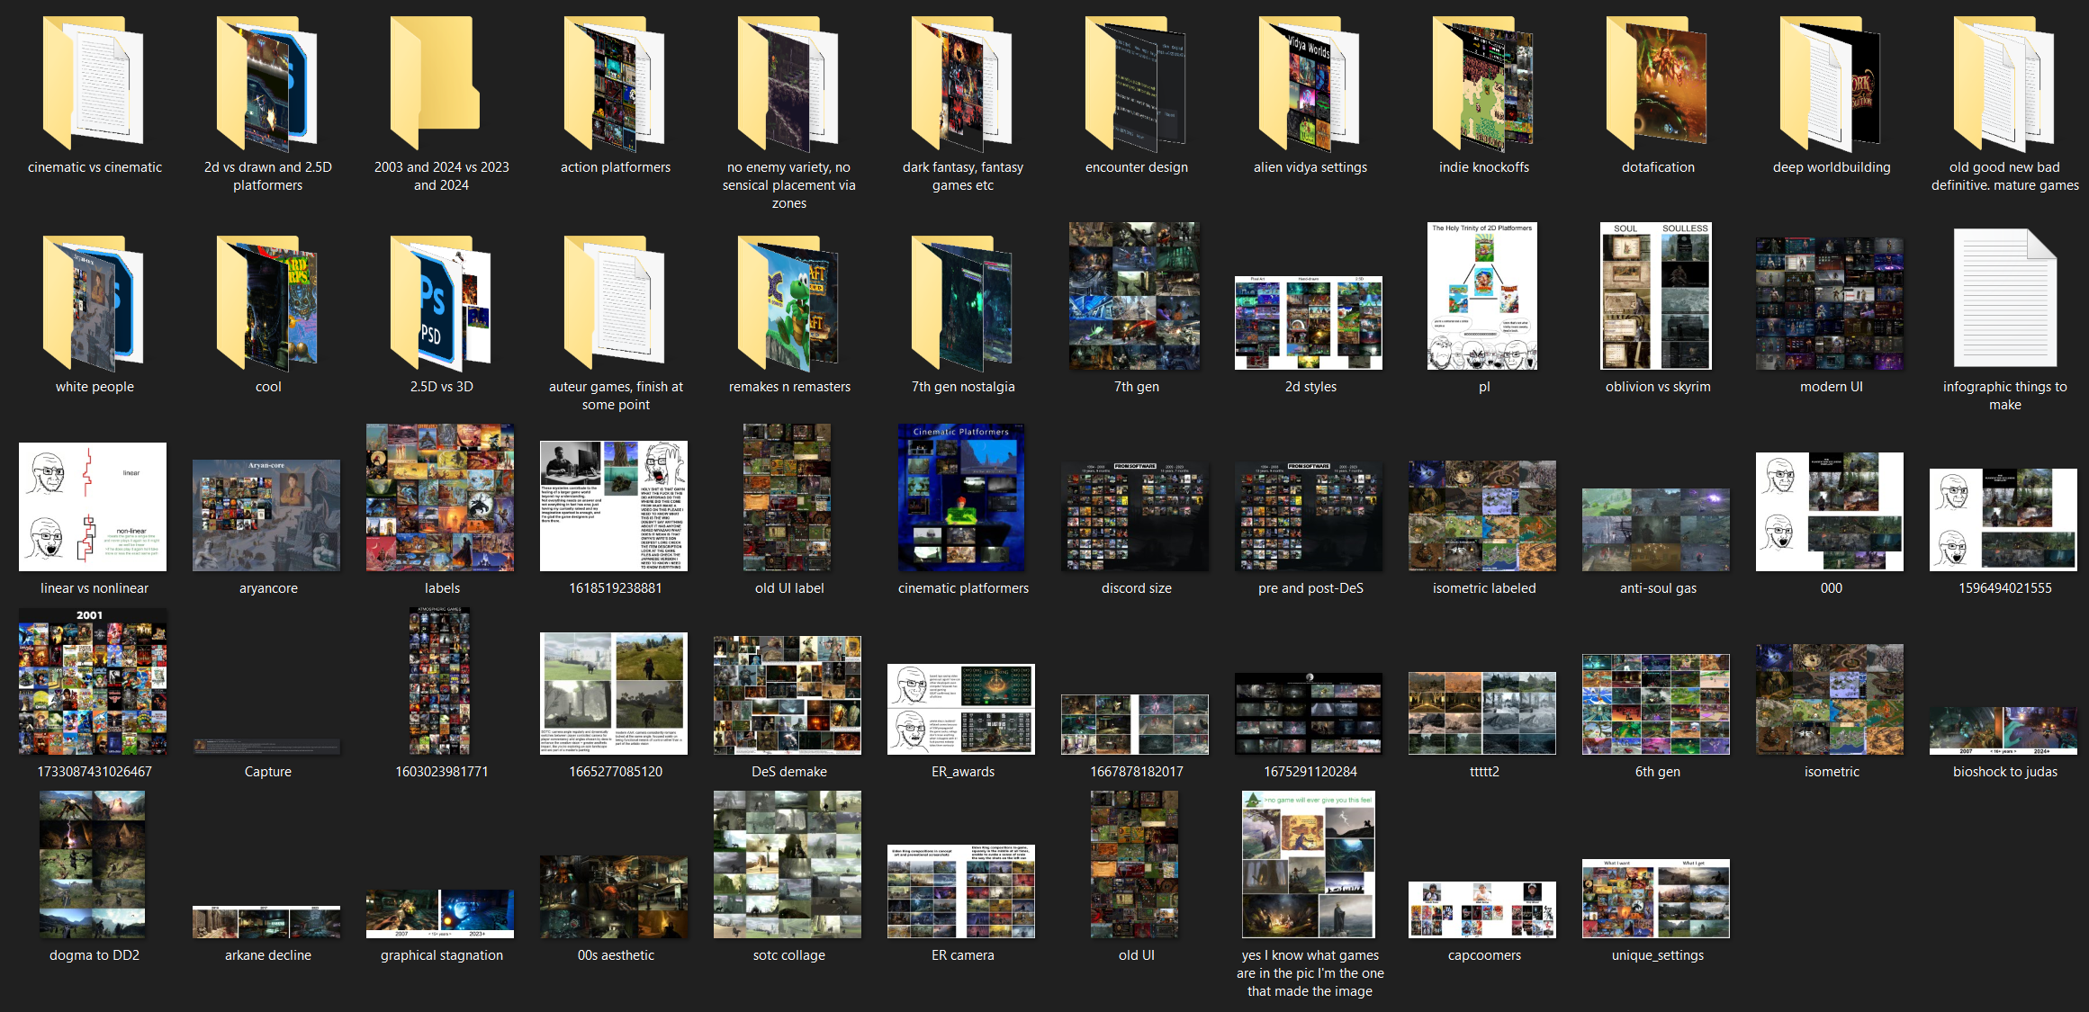
Task: Select the 'yes I know what games' image
Action: click(1309, 864)
